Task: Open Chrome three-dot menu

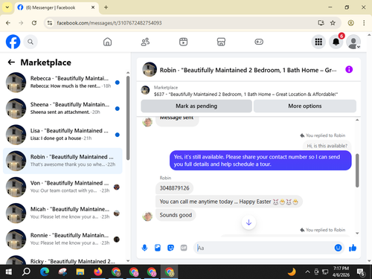Action: click(x=364, y=23)
